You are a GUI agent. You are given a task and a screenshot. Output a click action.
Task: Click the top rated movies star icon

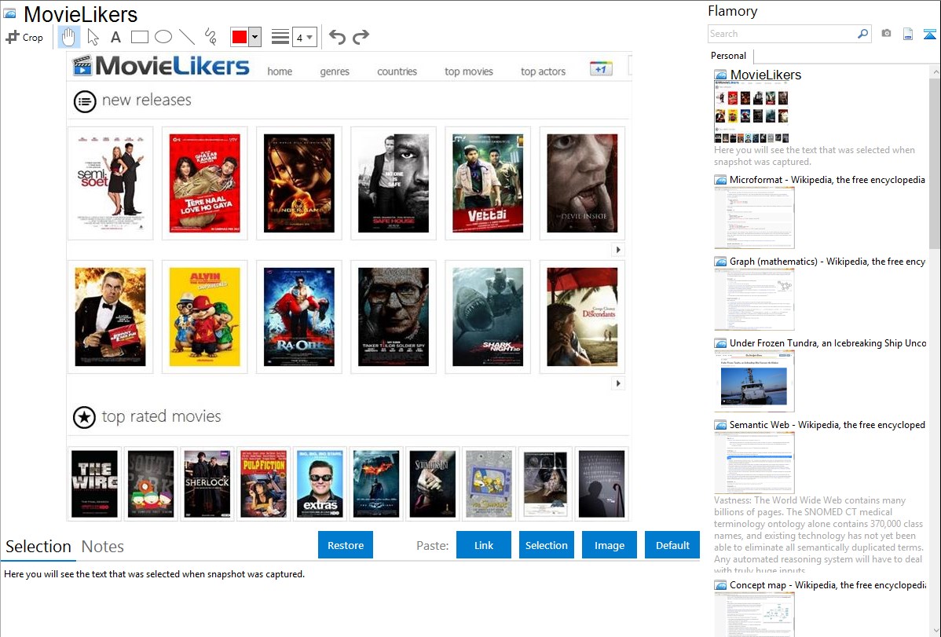coord(84,417)
